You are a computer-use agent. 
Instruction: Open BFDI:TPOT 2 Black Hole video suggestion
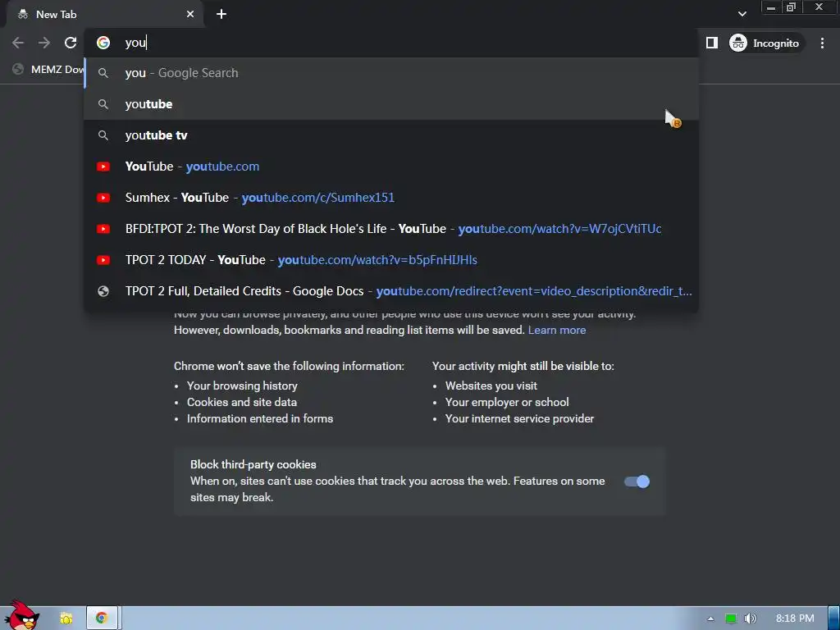391,229
